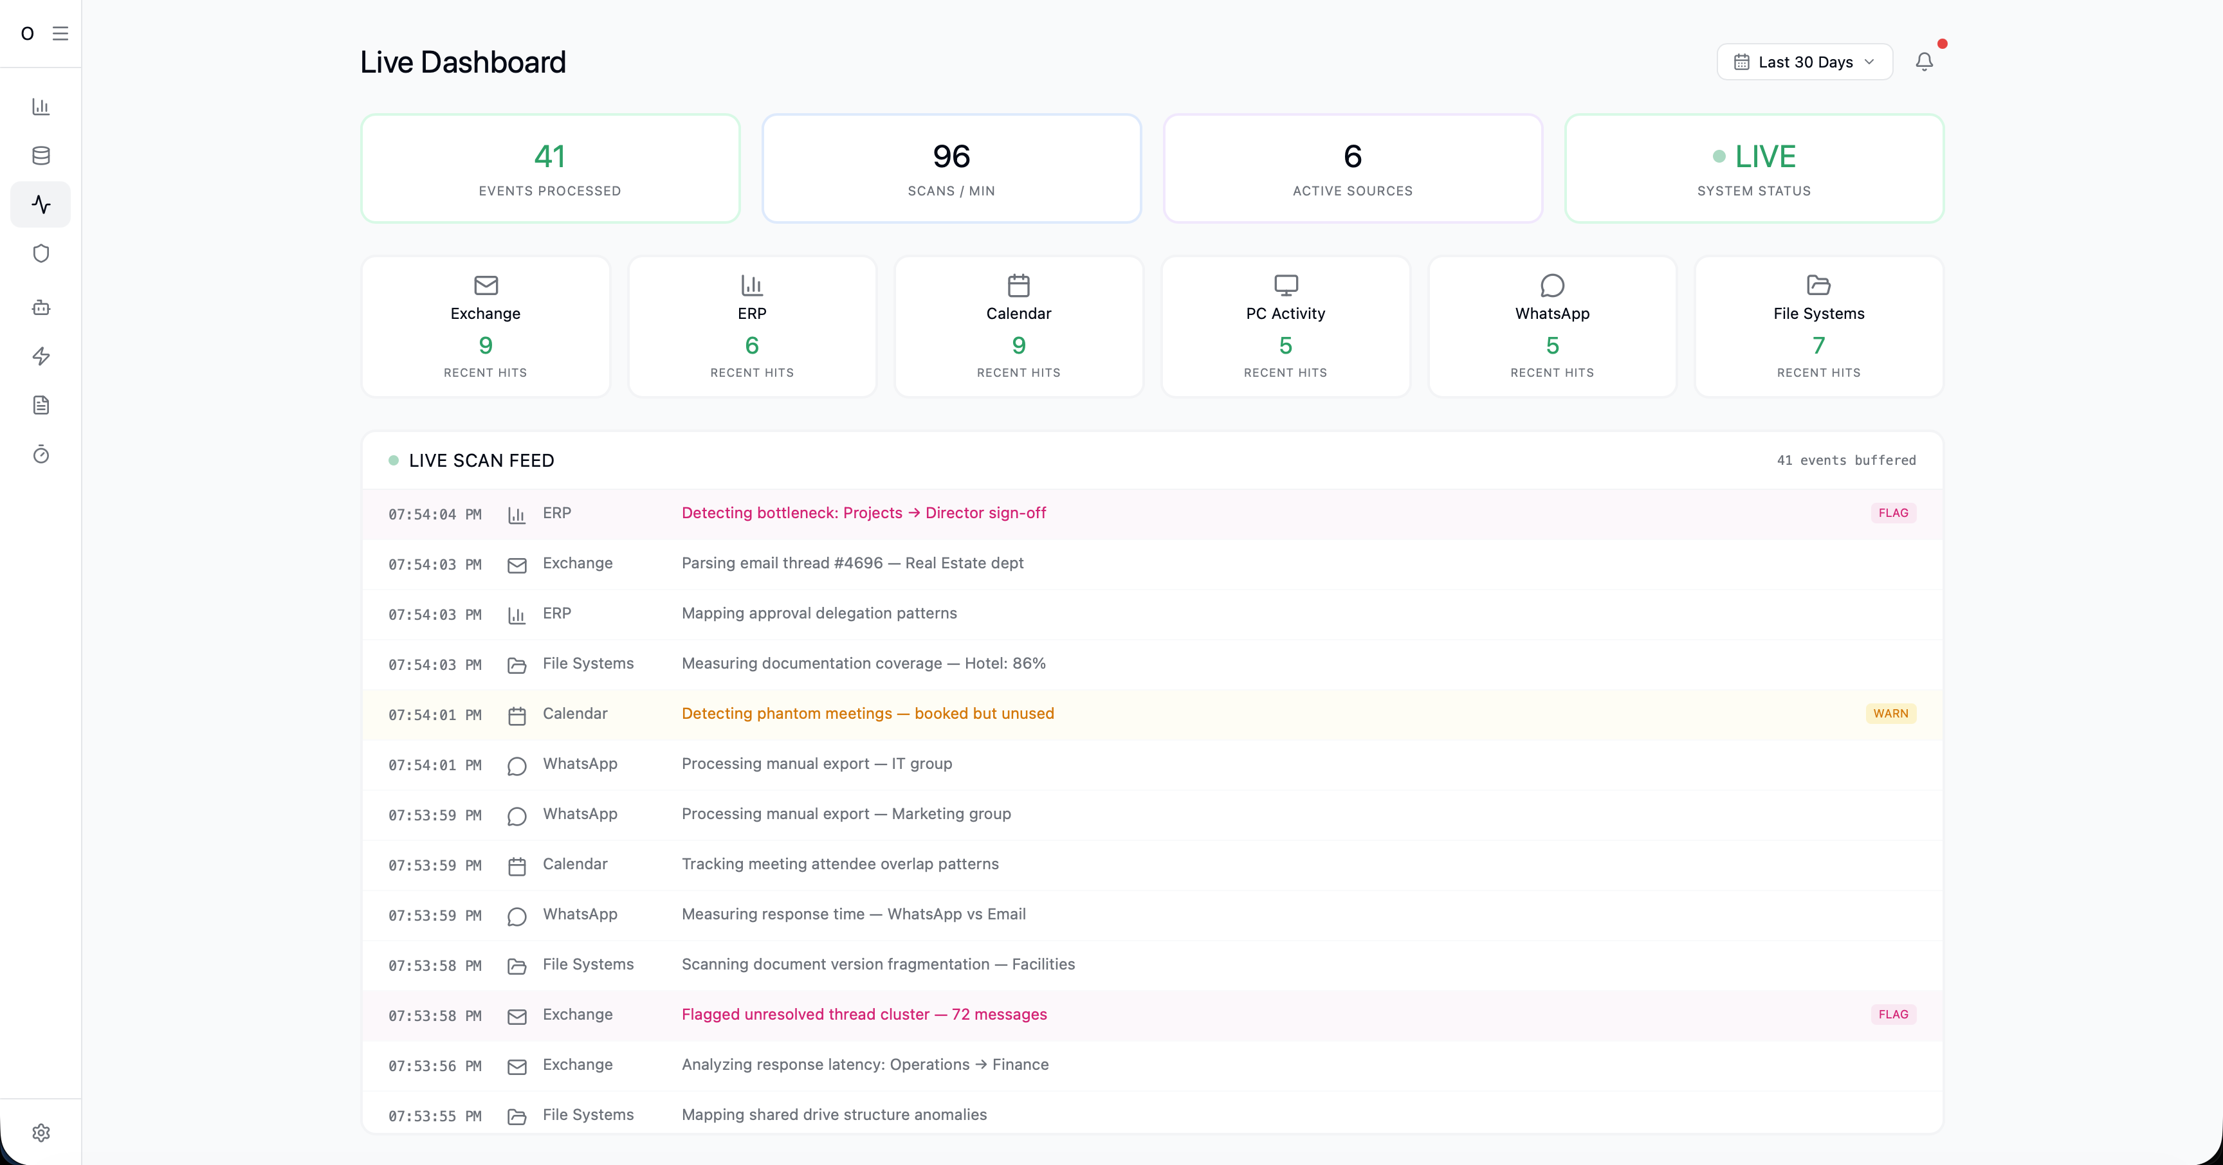Open the System Status LIVE card
Viewport: 2223px width, 1165px height.
(1753, 168)
